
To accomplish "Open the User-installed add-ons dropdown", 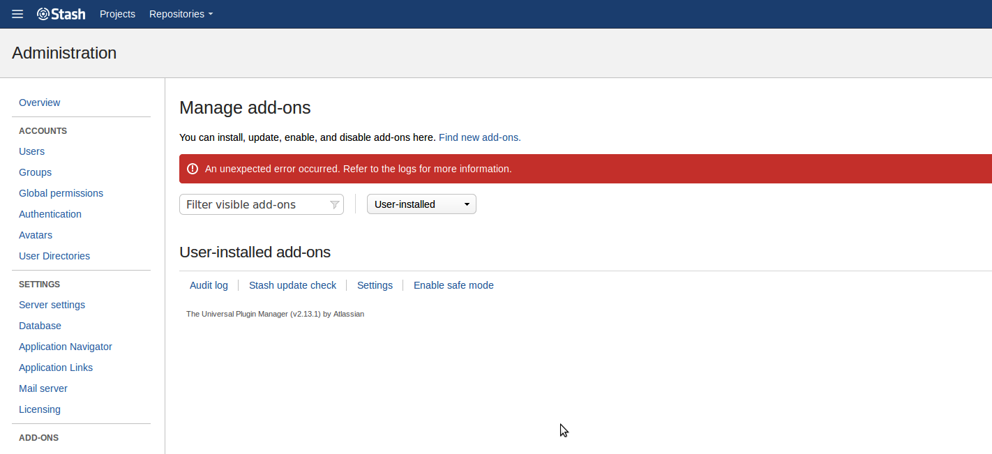I will tap(421, 204).
